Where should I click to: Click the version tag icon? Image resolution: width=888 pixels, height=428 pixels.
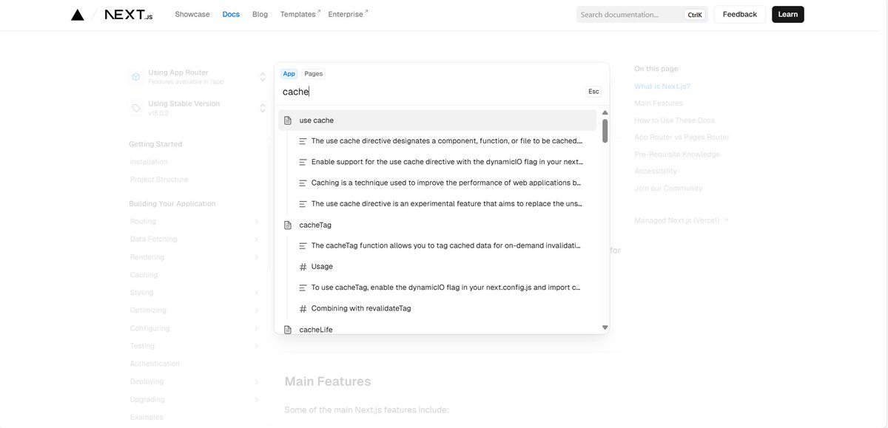136,108
